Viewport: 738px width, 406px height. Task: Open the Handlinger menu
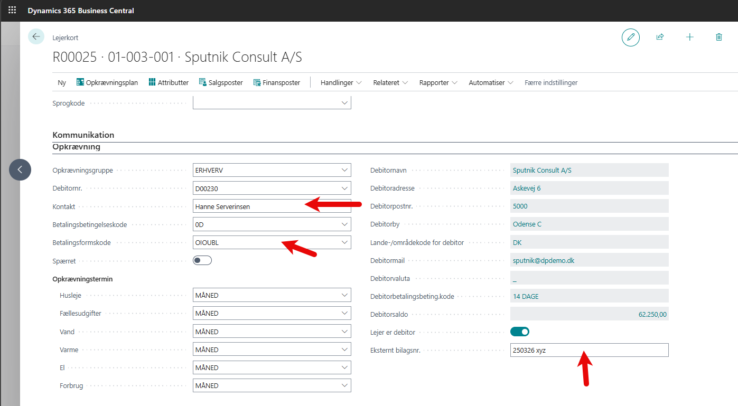tap(341, 82)
